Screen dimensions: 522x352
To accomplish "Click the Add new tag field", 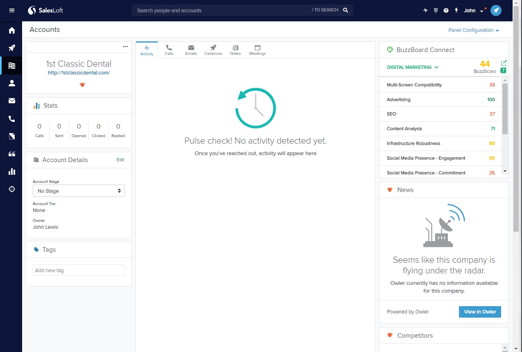I will [79, 270].
